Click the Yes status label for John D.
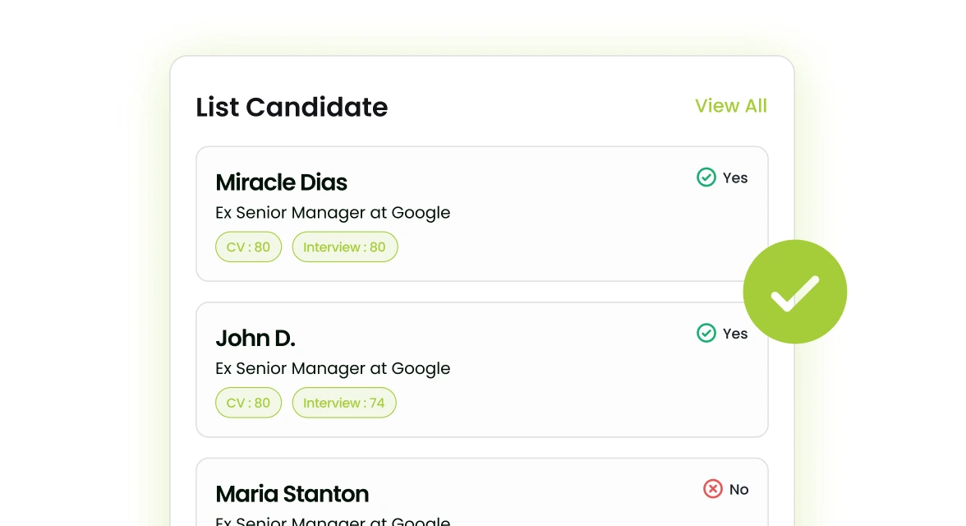 point(735,333)
